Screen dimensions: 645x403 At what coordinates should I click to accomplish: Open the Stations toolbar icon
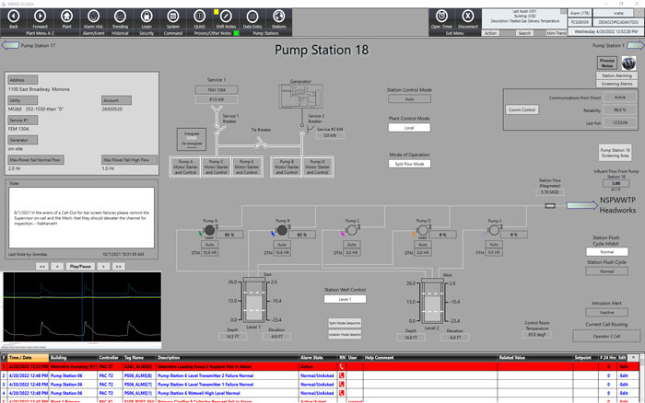pyautogui.click(x=279, y=17)
